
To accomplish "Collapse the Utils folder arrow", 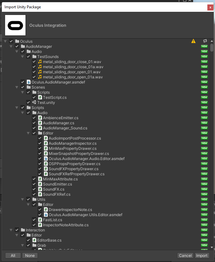I will pyautogui.click(x=23, y=199).
